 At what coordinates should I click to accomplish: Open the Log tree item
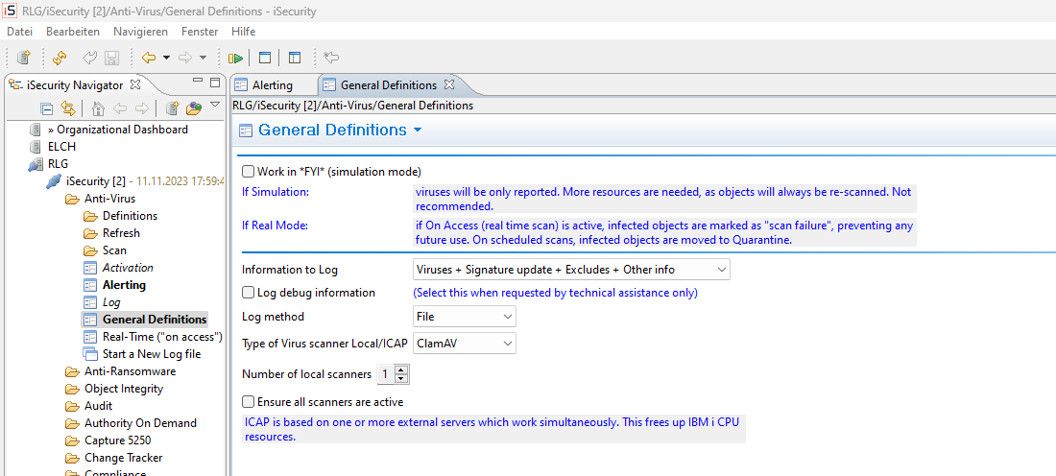[111, 302]
